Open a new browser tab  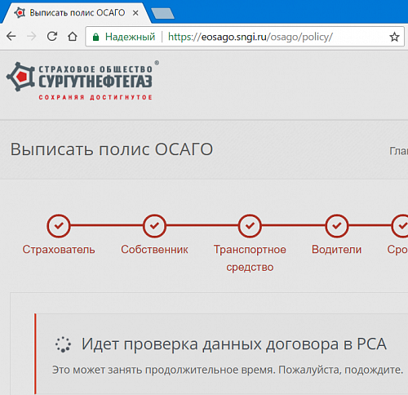[162, 14]
